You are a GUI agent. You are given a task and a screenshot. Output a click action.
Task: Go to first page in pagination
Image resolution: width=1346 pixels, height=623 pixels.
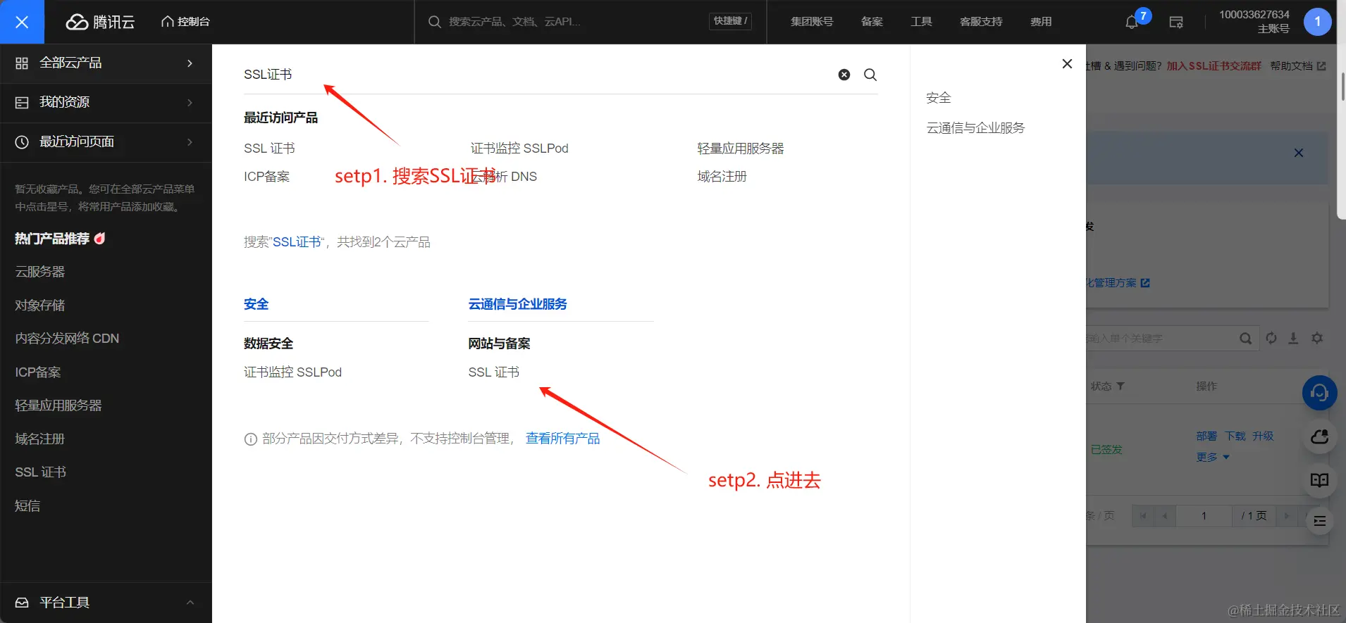(1143, 516)
